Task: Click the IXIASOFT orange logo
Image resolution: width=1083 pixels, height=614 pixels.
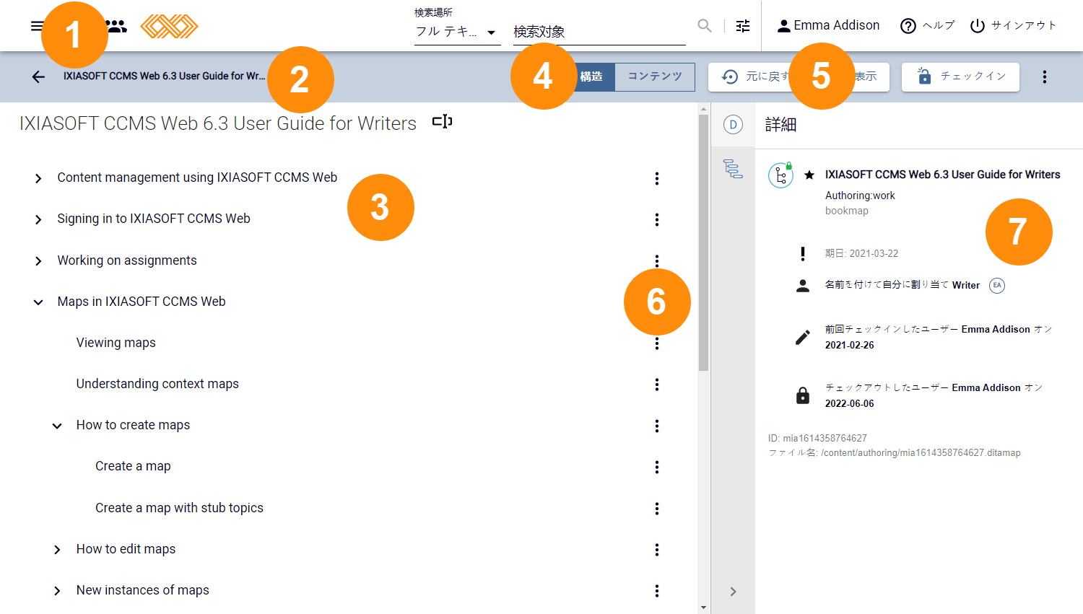Action: click(x=169, y=26)
